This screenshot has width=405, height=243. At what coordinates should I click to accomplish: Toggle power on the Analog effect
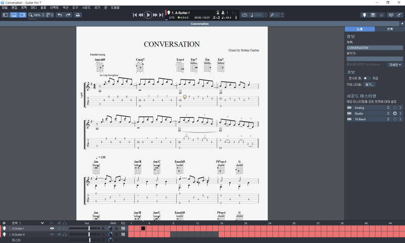coord(395,108)
